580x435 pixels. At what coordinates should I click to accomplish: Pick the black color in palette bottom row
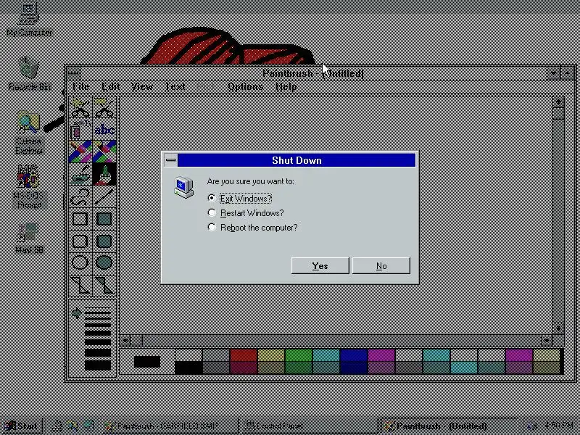(188, 368)
